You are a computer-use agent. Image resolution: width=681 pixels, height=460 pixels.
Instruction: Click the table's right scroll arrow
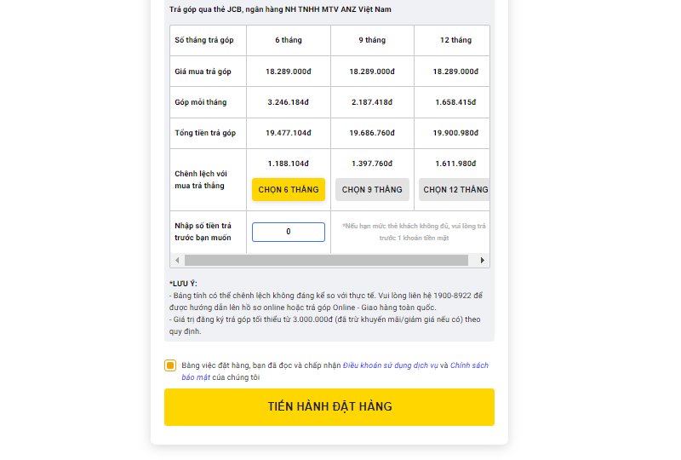(483, 260)
